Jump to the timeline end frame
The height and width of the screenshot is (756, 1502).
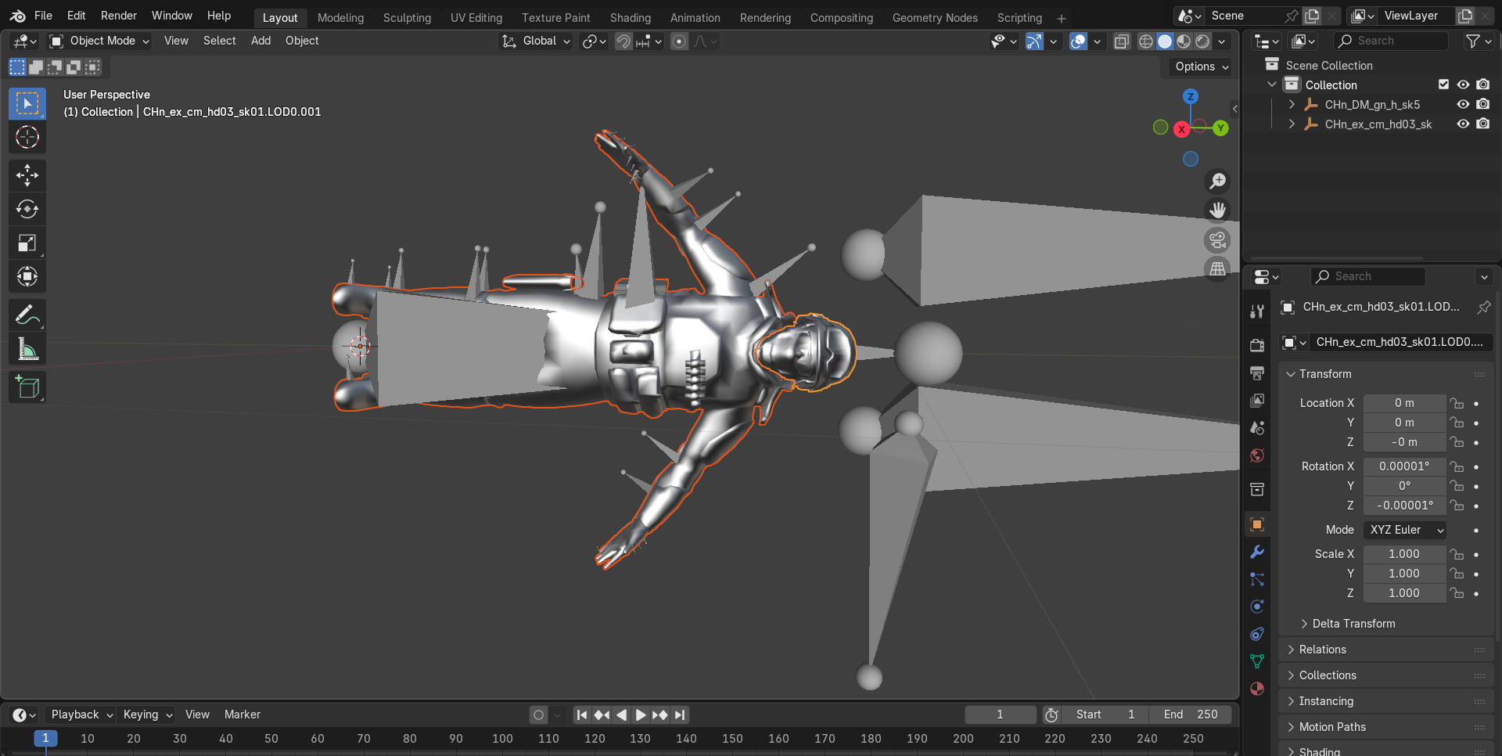tap(680, 715)
